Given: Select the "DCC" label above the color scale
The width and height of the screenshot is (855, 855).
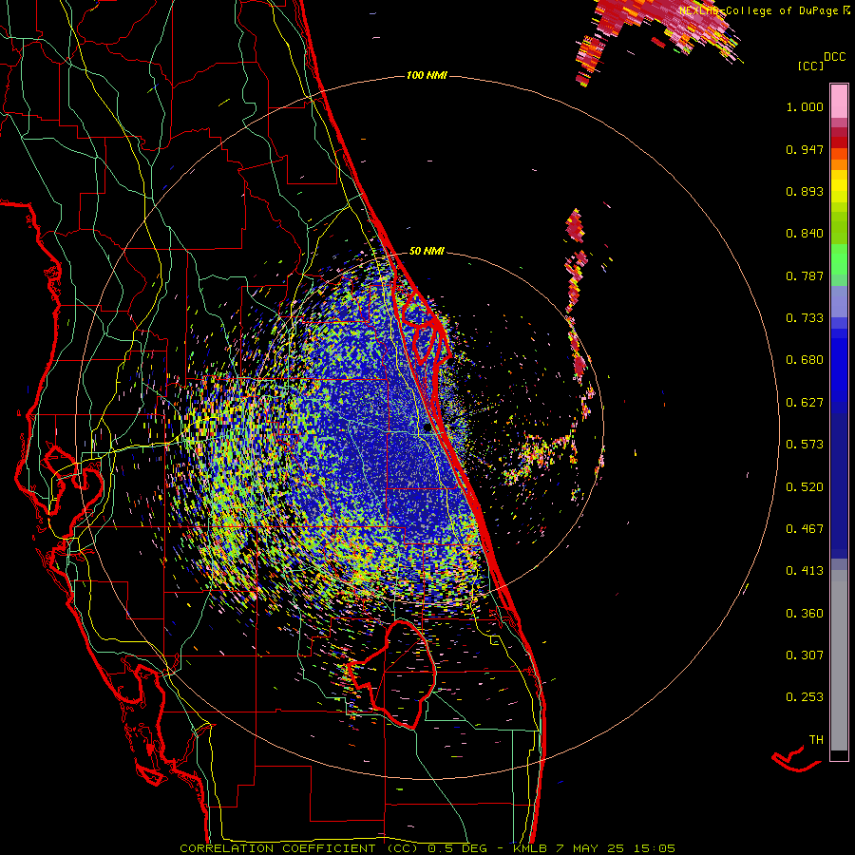Looking at the screenshot, I should click(835, 57).
